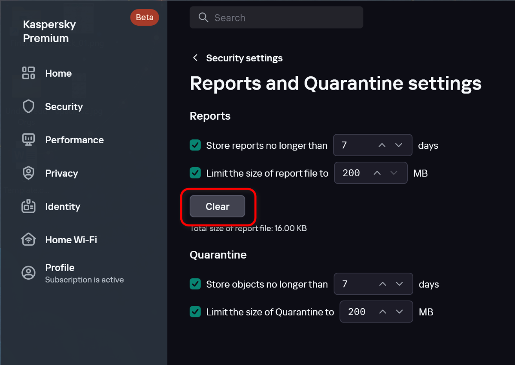Click the Quarantine section heading
This screenshot has width=515, height=365.
point(218,255)
